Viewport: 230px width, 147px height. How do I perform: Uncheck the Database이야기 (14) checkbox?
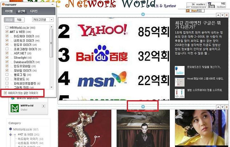(x=7, y=62)
